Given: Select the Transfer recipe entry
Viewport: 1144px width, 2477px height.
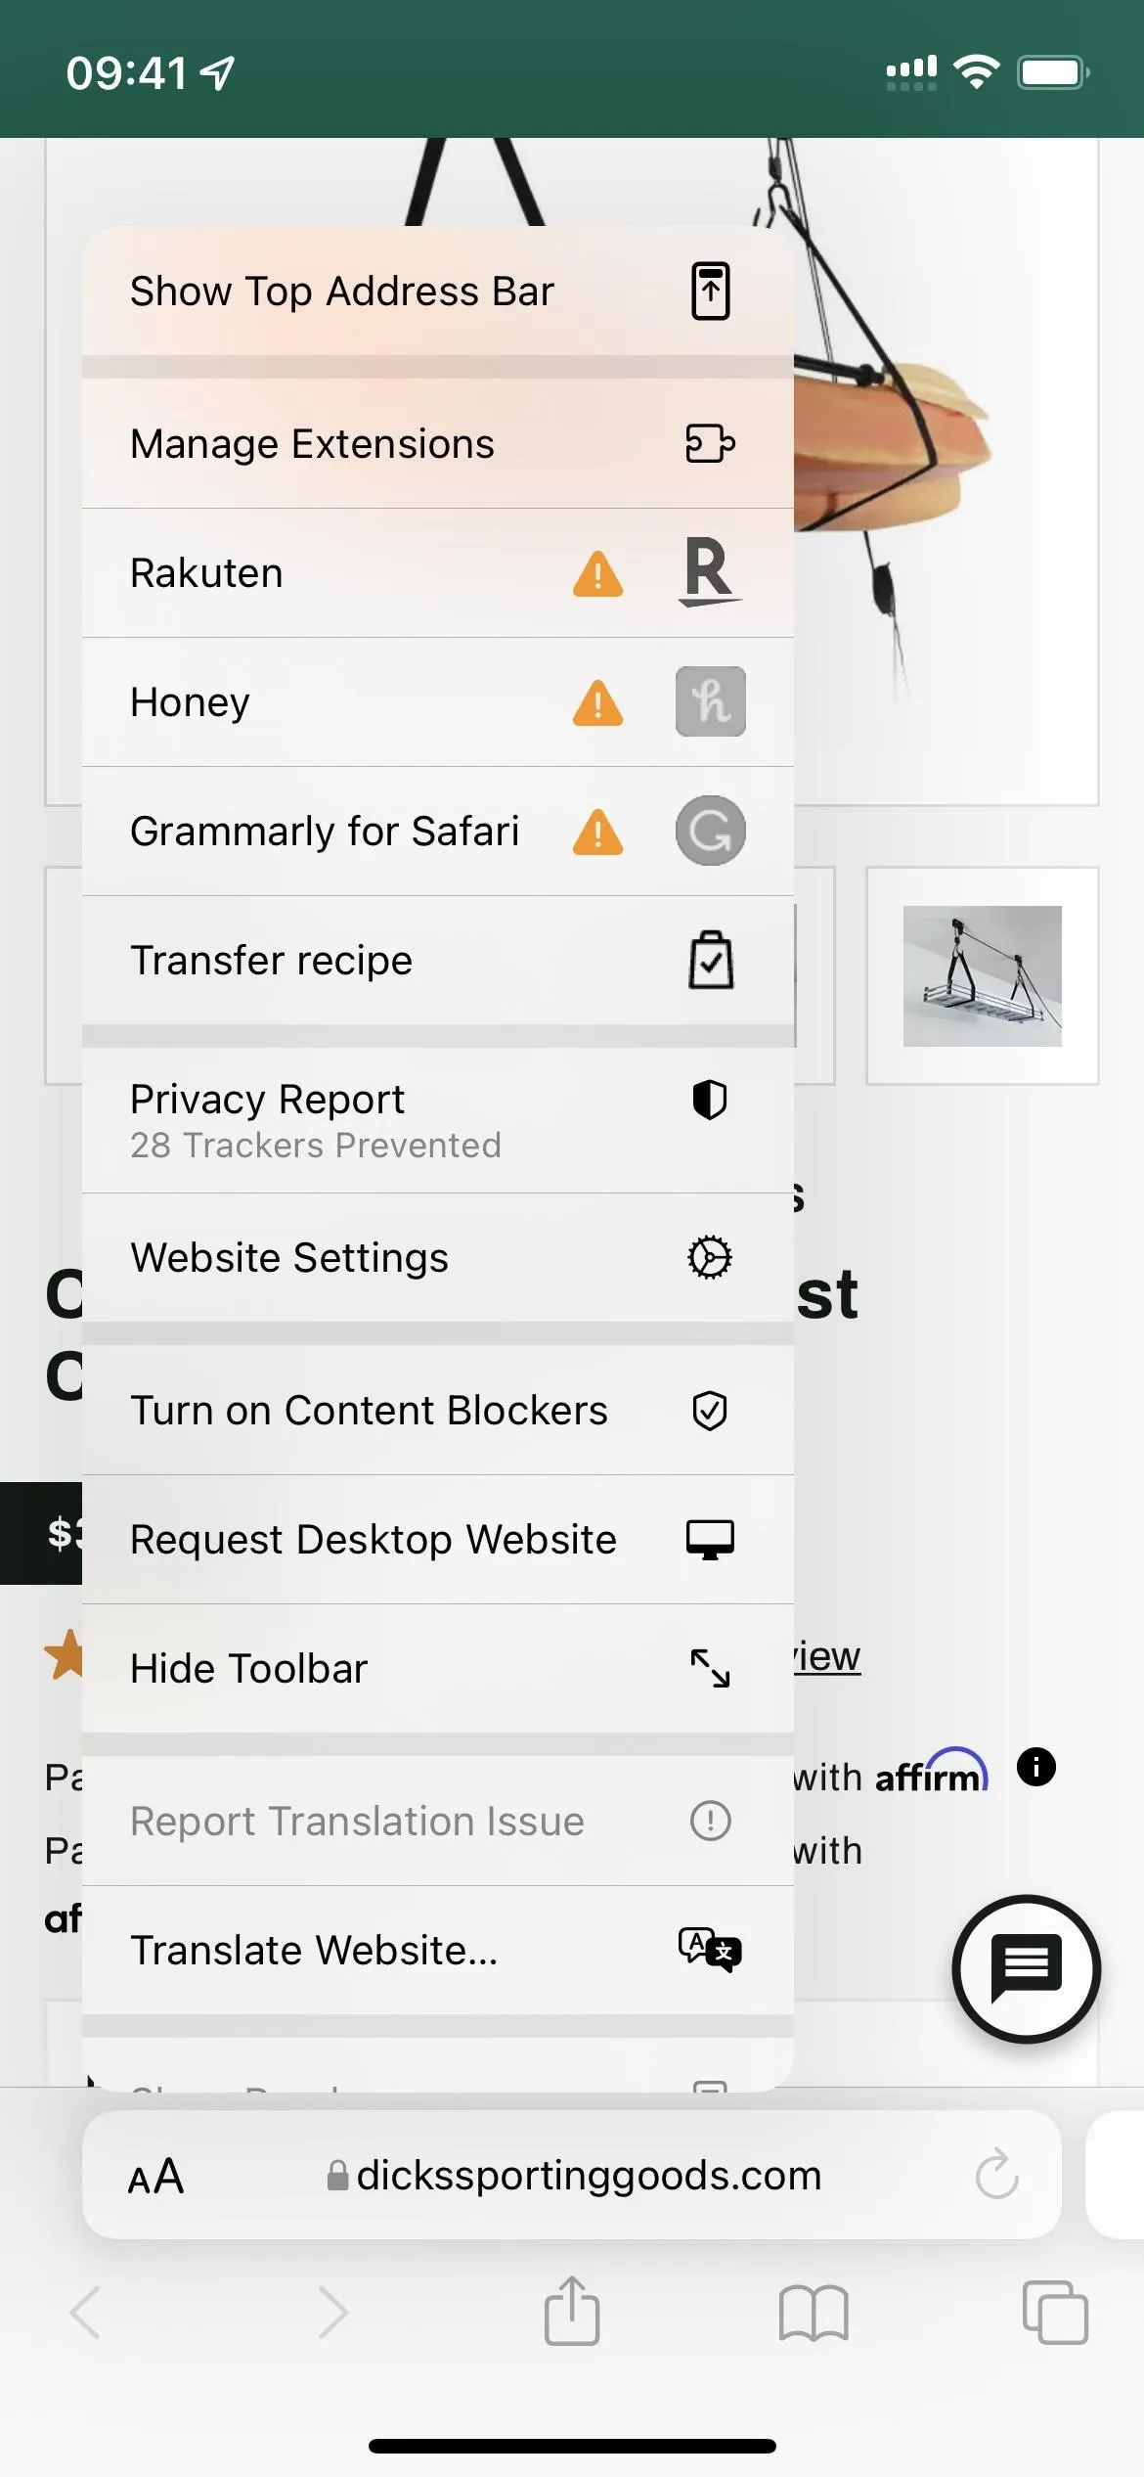Looking at the screenshot, I should tap(438, 960).
